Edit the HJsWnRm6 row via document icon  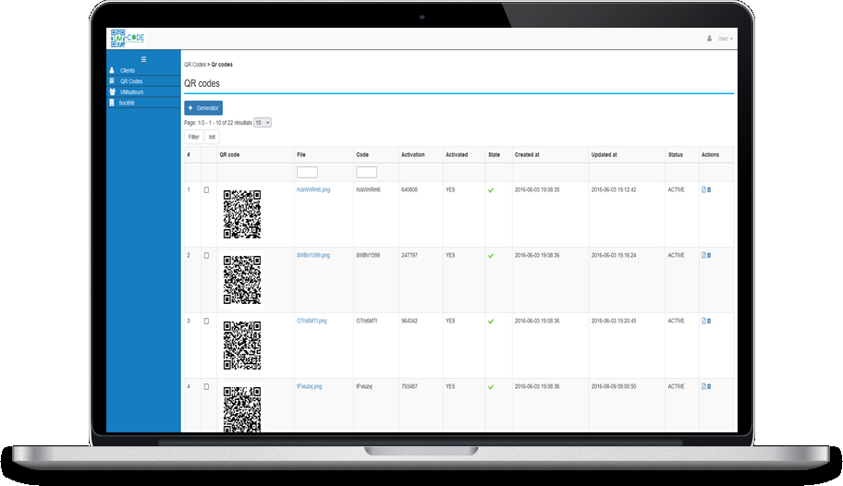click(703, 189)
